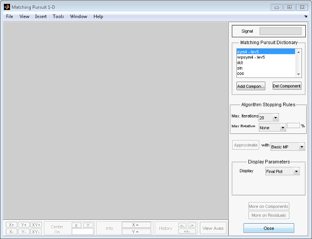Viewport: 312px width, 239px height.
Task: Select sym4 - lev5 dictionary entry
Action: (266, 52)
